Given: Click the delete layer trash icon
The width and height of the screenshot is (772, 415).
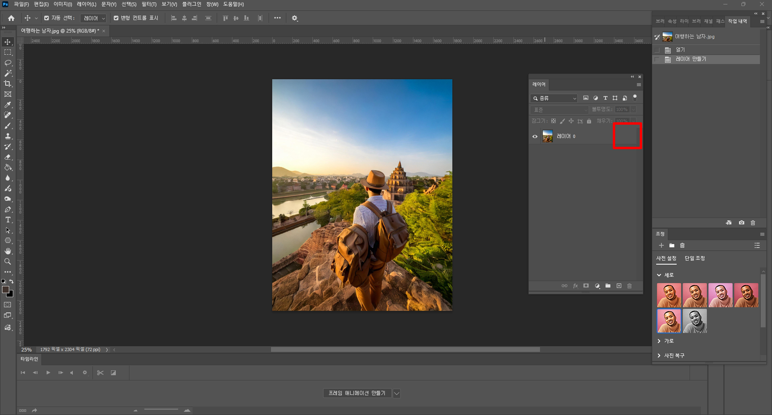Looking at the screenshot, I should pos(629,286).
